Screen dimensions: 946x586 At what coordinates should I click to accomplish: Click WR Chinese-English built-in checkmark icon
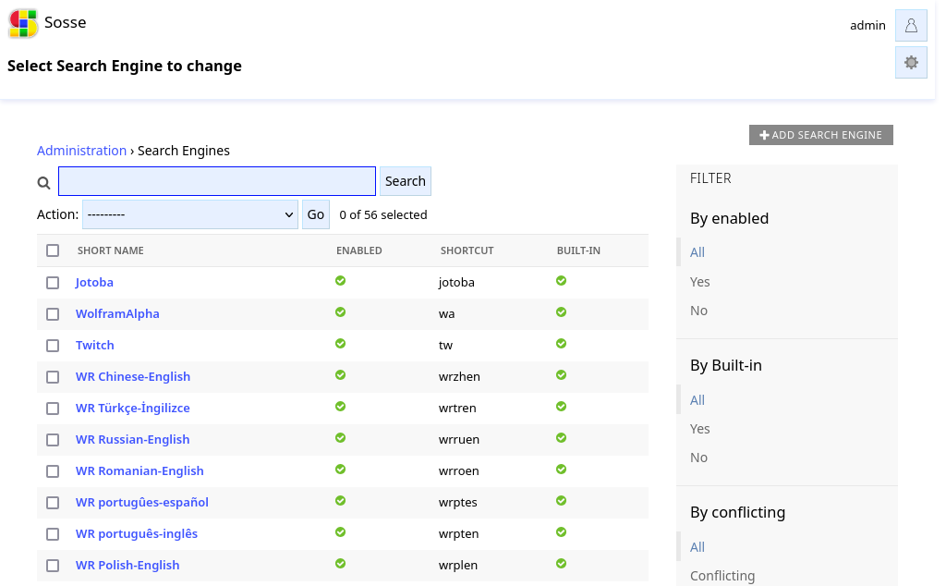tap(561, 374)
